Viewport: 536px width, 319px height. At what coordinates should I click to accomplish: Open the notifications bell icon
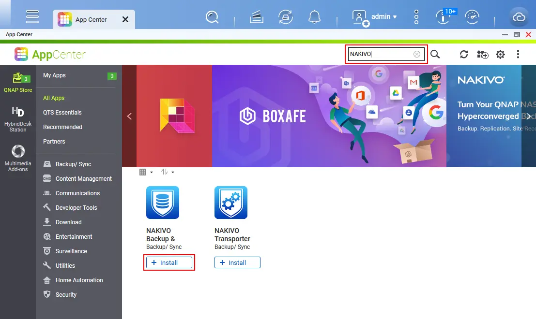(315, 17)
